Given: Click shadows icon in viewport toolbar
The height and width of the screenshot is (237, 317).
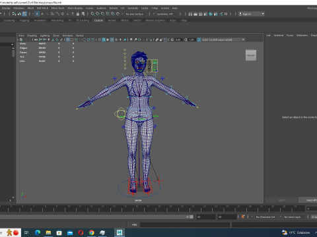Looking at the screenshot, I should tap(125, 39).
